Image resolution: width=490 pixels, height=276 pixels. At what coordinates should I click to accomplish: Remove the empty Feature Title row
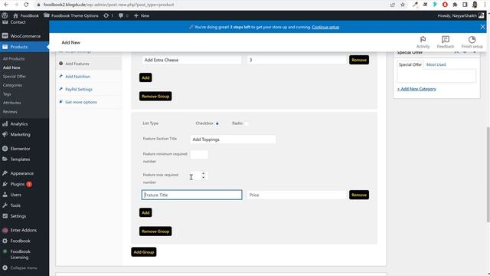359,195
